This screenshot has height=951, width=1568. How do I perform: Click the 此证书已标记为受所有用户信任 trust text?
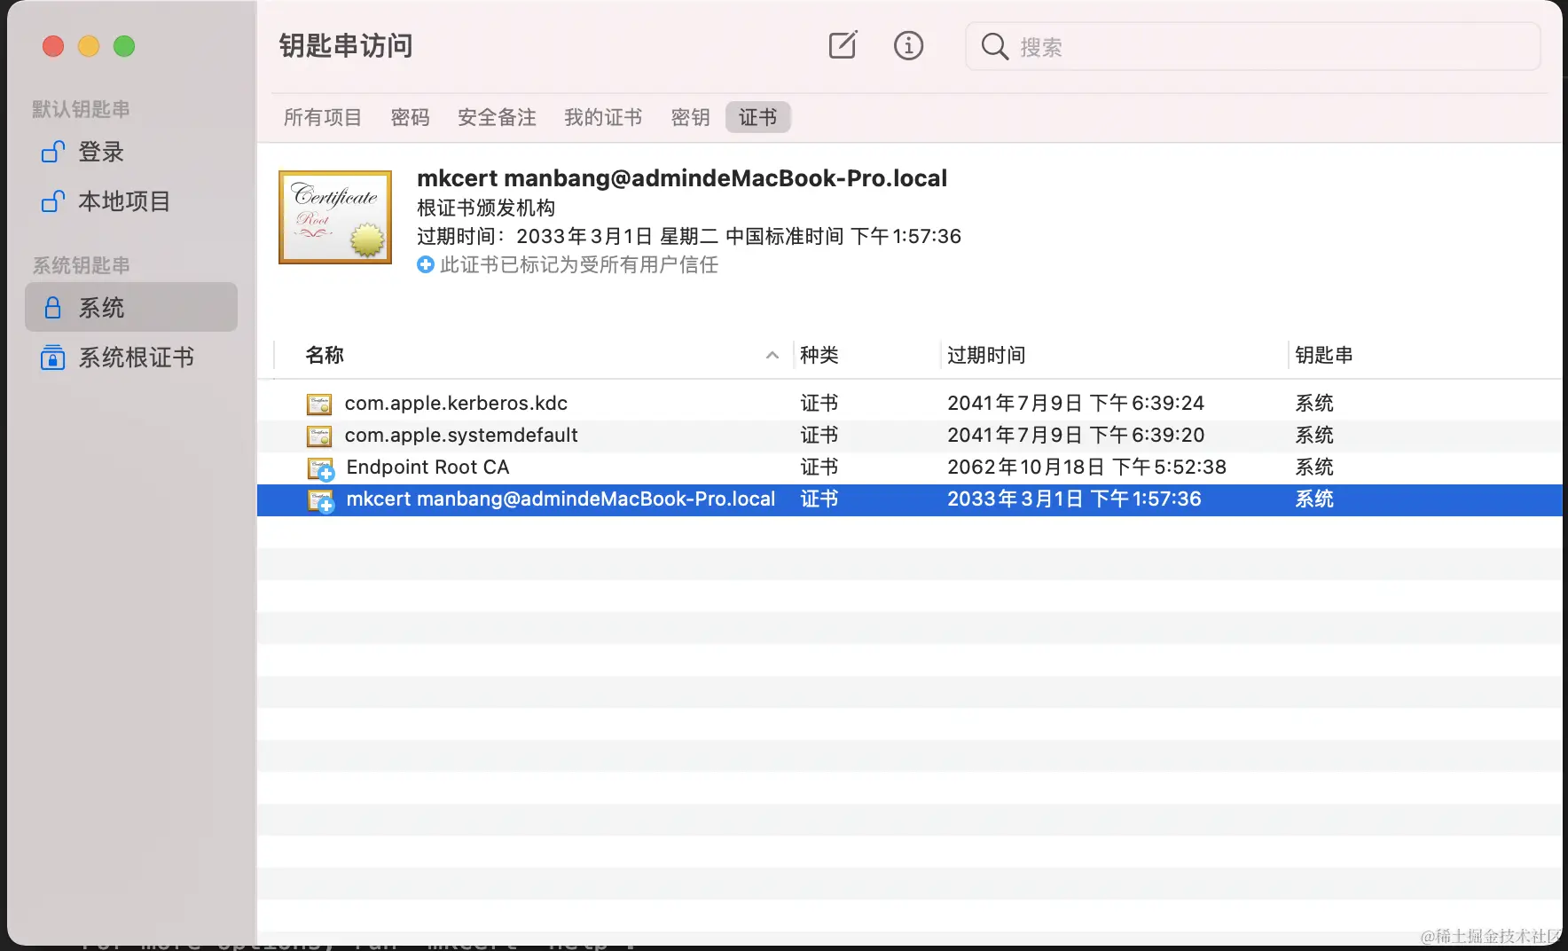pyautogui.click(x=579, y=264)
